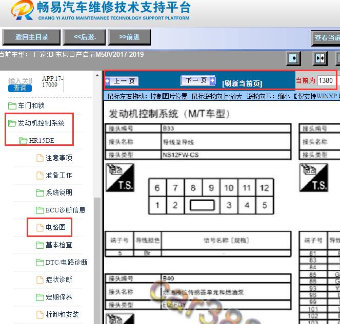Focus the keyword search input field
Screen dimensions: 340x324
click(x=20, y=81)
